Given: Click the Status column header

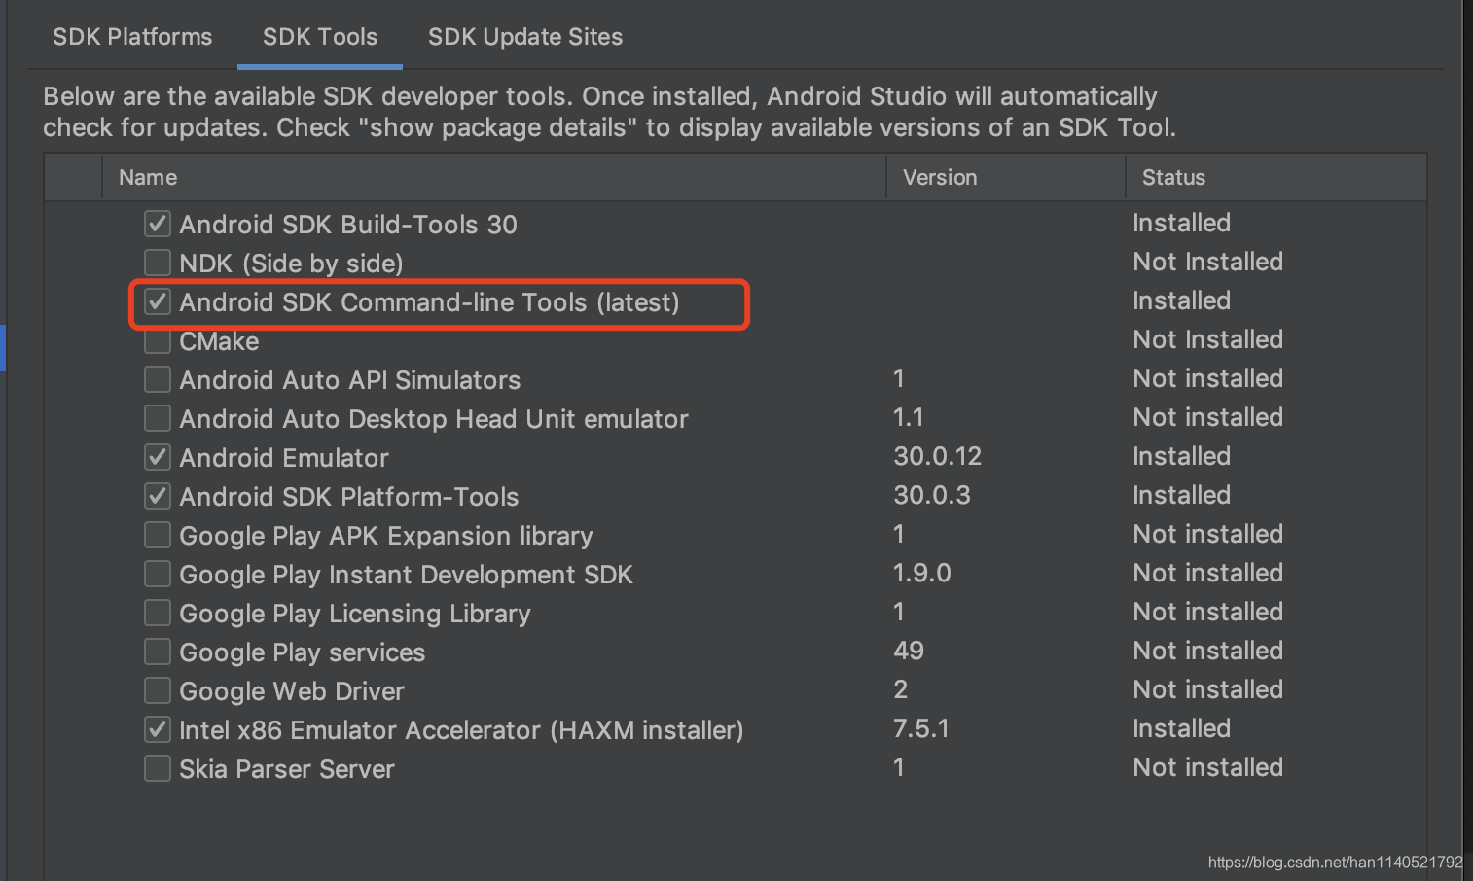Looking at the screenshot, I should click(1172, 177).
